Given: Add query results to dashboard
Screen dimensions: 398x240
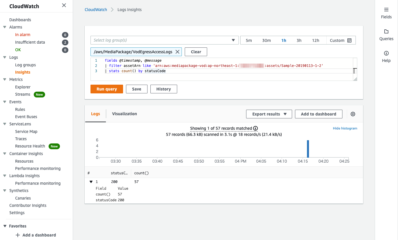Looking at the screenshot, I should 319,114.
